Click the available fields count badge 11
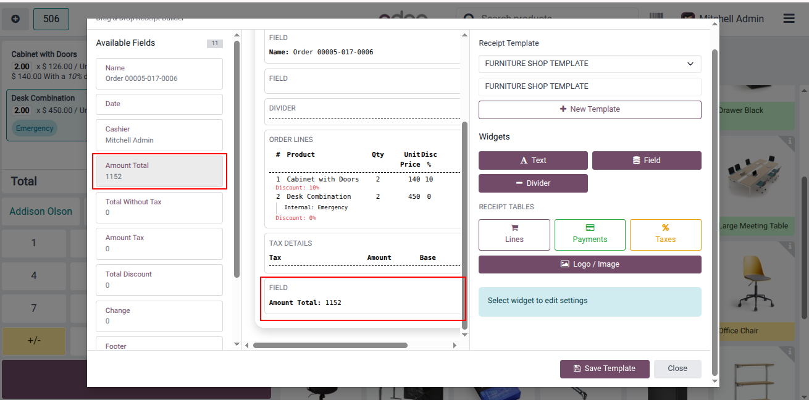This screenshot has width=809, height=400. click(x=214, y=43)
